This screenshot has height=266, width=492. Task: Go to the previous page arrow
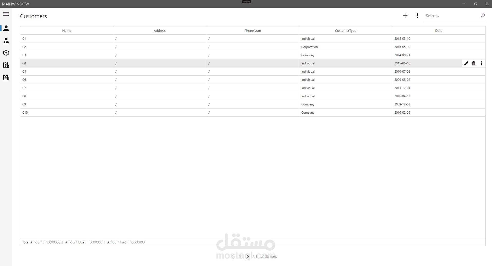(x=233, y=257)
